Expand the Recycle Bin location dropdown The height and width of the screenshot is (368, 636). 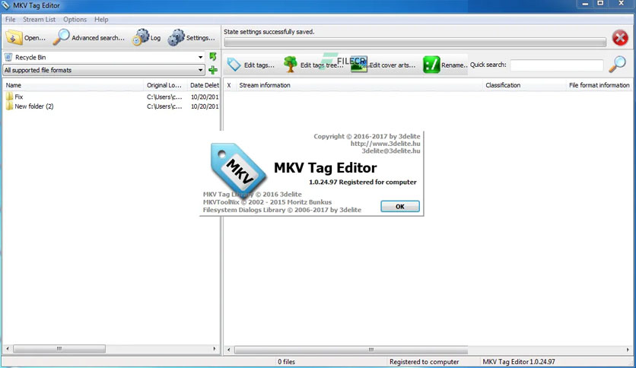coord(200,57)
